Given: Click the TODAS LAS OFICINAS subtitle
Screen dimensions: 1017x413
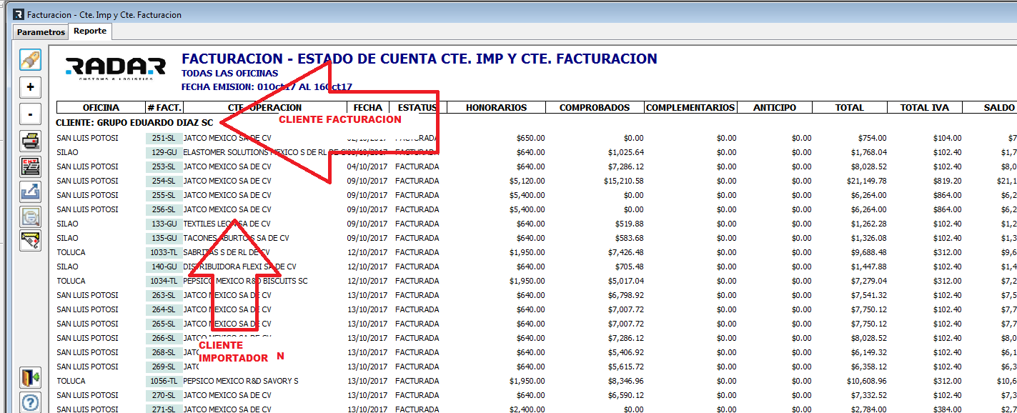Looking at the screenshot, I should tap(230, 74).
